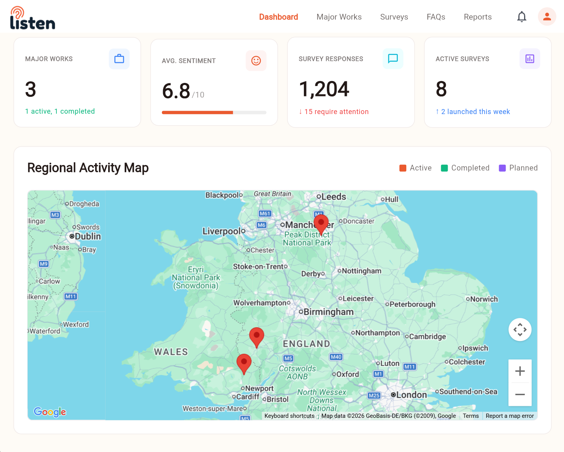
Task: Open the user profile avatar
Action: coord(547,17)
